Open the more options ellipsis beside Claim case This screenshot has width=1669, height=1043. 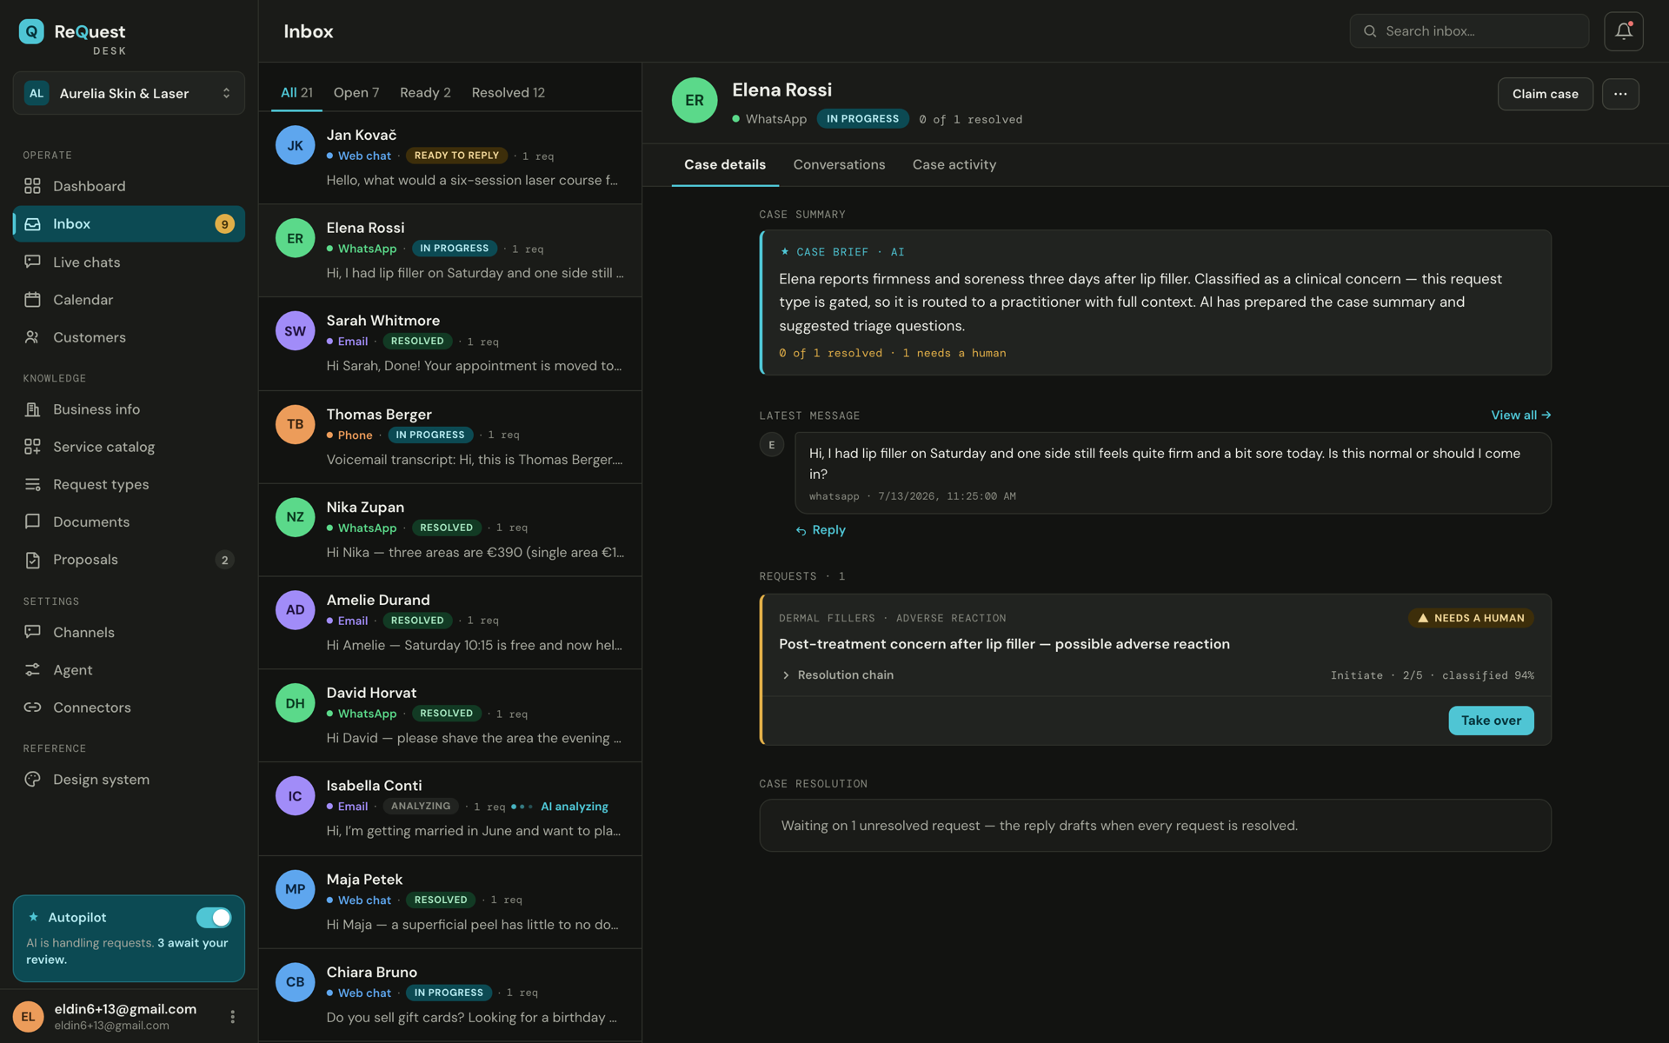click(x=1620, y=94)
